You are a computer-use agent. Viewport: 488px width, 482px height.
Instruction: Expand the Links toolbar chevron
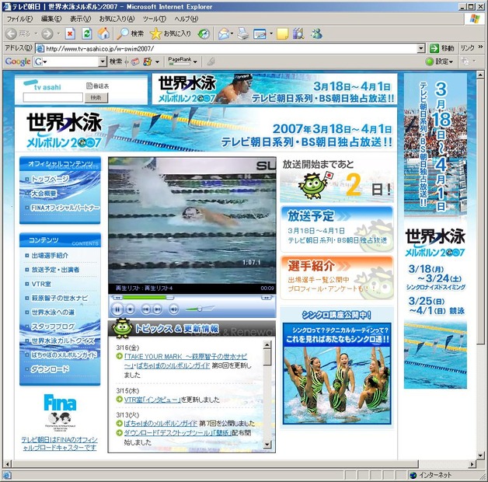click(480, 47)
